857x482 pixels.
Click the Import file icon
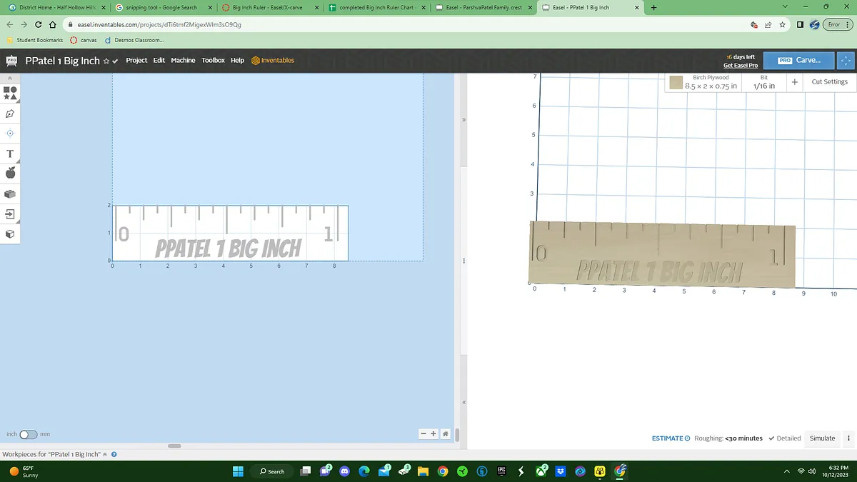[x=10, y=214]
